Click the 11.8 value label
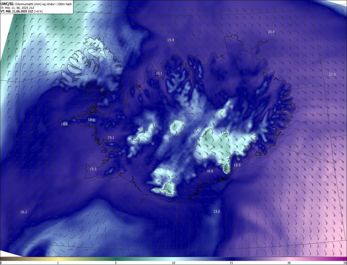The image size is (347, 265). click(x=64, y=124)
